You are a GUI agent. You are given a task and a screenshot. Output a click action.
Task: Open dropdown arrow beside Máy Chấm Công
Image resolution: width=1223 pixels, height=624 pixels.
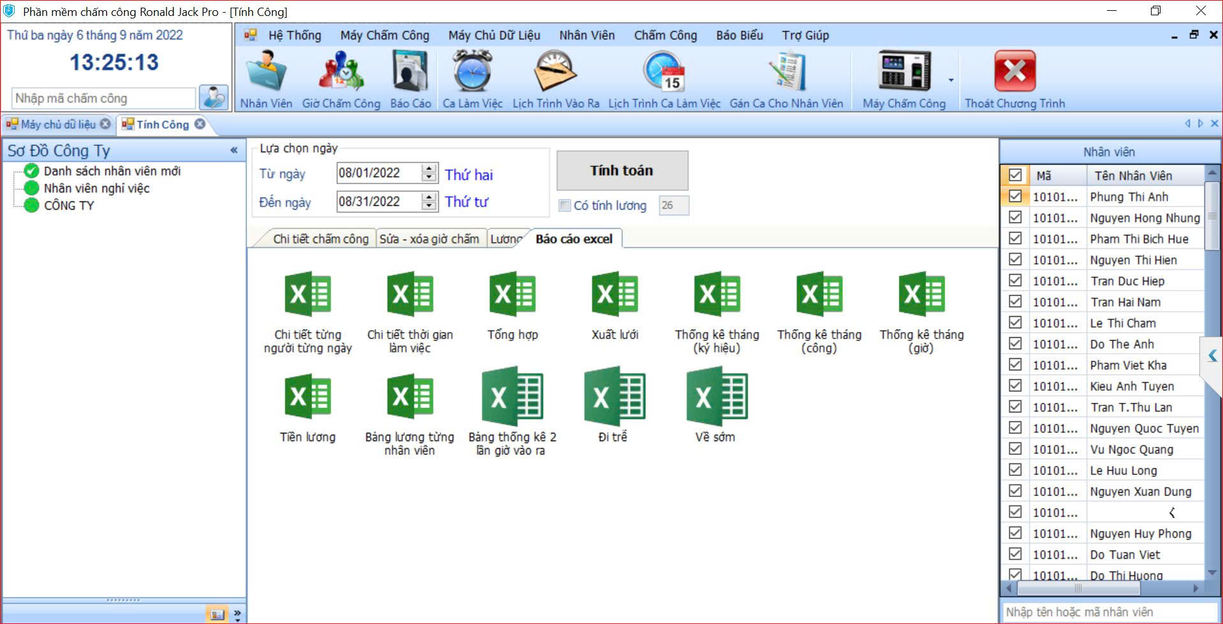click(x=951, y=80)
